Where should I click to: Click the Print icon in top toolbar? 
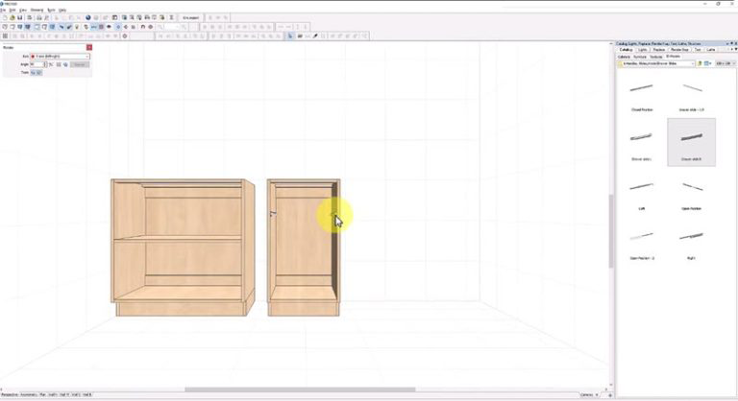click(x=28, y=17)
